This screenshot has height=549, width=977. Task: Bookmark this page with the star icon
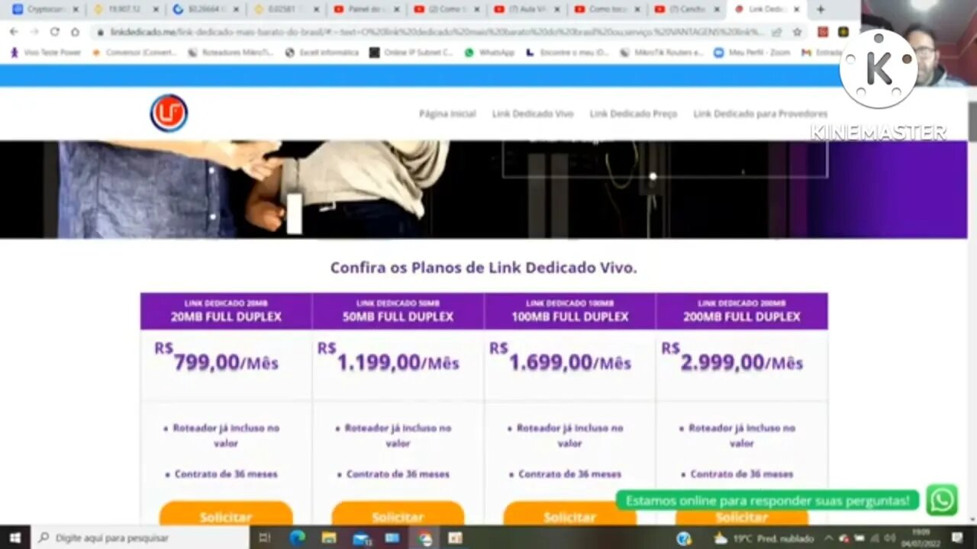[x=797, y=32]
